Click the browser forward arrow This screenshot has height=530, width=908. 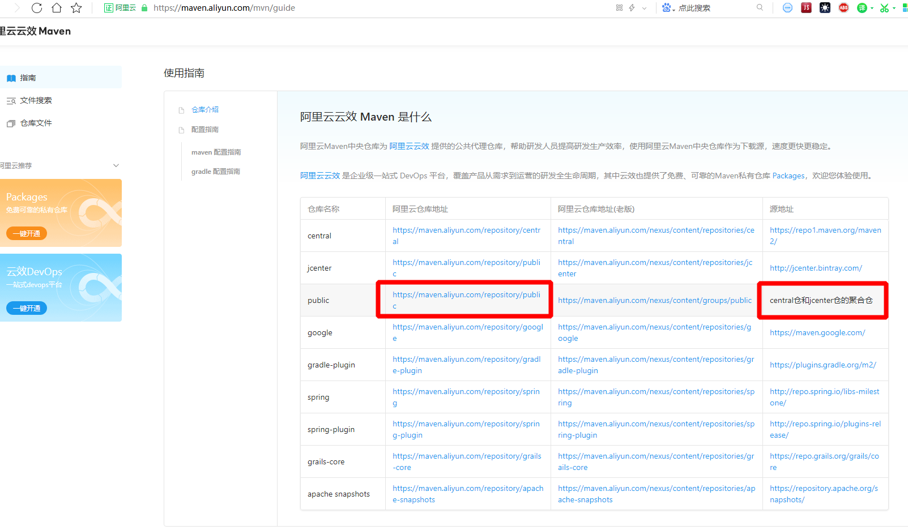point(17,8)
